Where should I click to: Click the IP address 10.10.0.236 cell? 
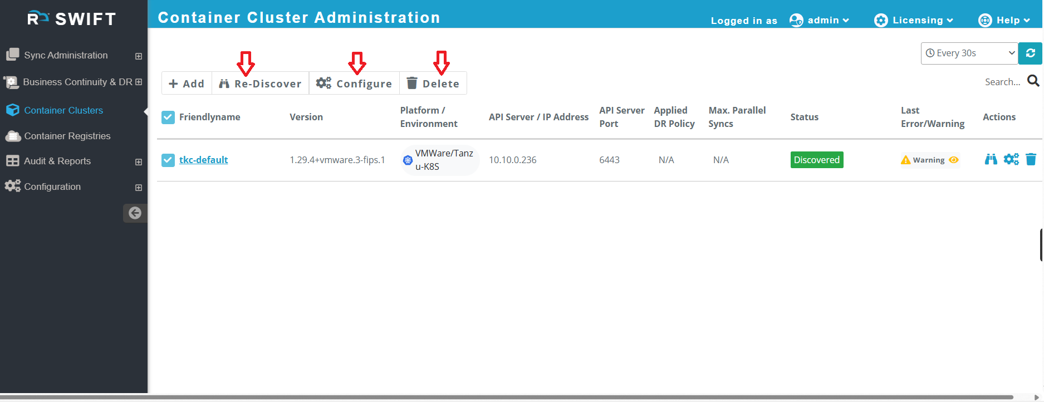pyautogui.click(x=513, y=160)
